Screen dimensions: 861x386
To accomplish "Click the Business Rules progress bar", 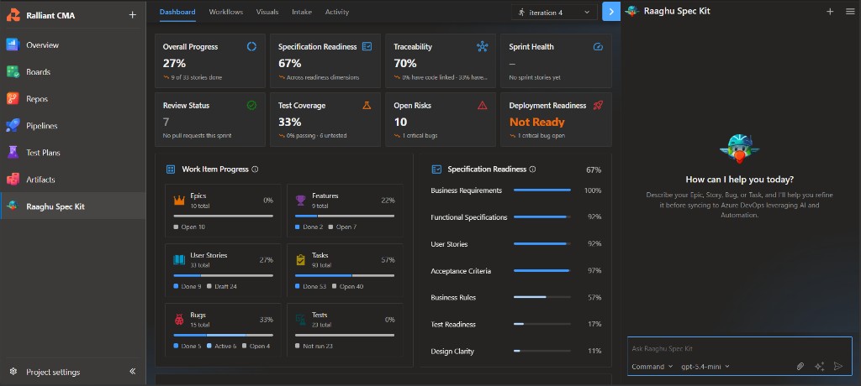I will point(542,297).
